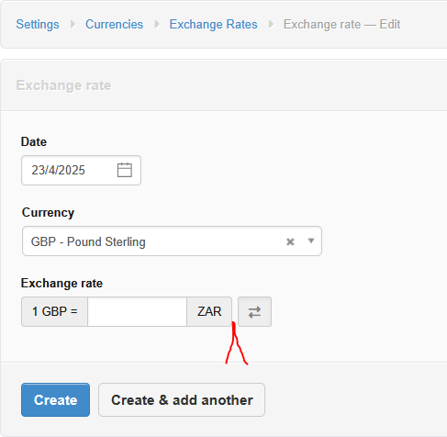Click the Currency field label
Viewport: 447px width, 437px height.
point(48,213)
